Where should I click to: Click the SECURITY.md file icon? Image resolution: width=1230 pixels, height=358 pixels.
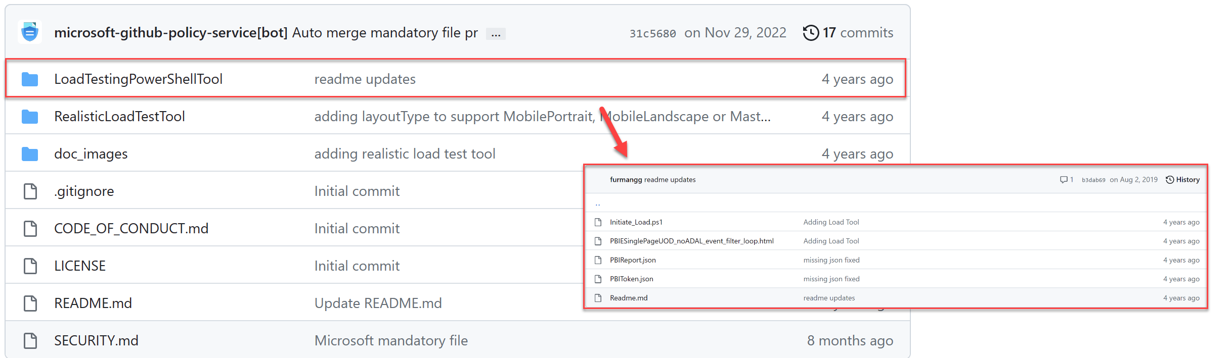click(x=30, y=341)
